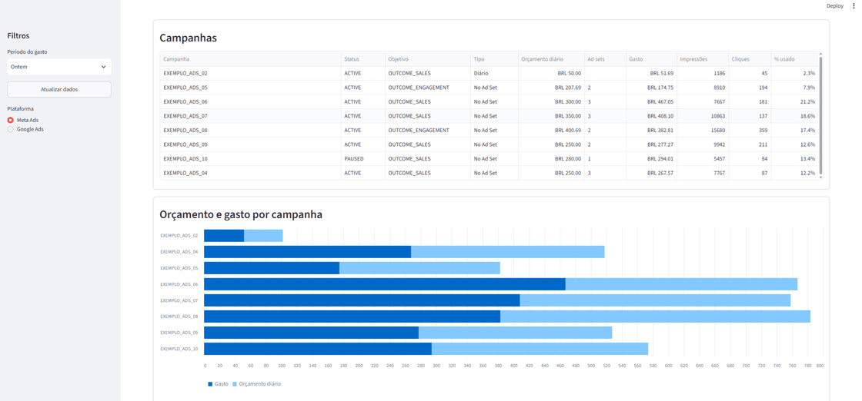Click the PAUSED status cell

363,158
